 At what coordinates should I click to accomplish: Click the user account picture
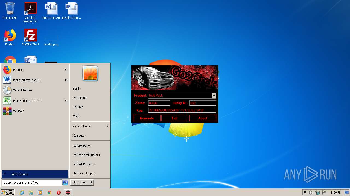click(x=90, y=73)
